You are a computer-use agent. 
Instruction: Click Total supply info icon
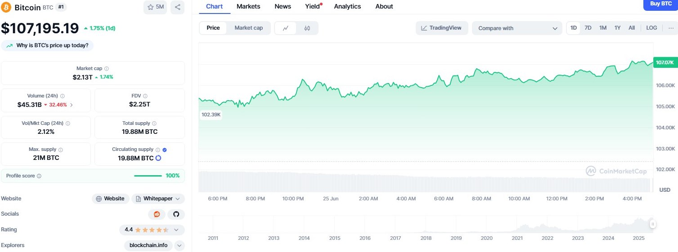154,124
